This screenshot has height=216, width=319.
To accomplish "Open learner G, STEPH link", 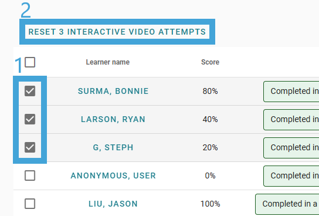I will (113, 147).
